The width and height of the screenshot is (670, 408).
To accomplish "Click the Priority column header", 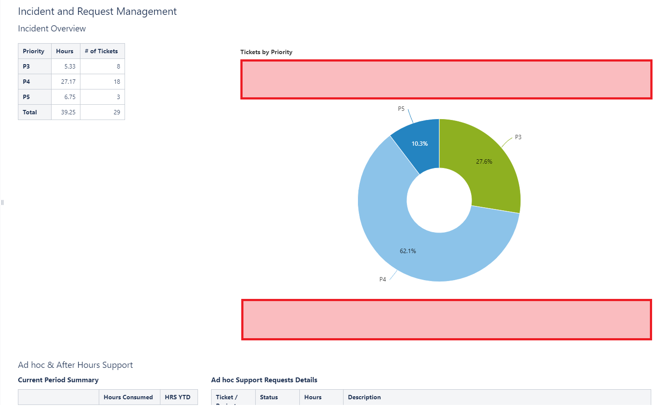I will pyautogui.click(x=35, y=51).
